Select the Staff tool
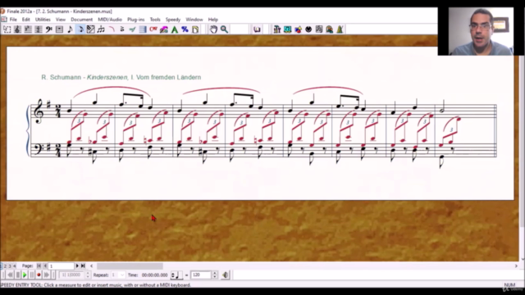 17,29
